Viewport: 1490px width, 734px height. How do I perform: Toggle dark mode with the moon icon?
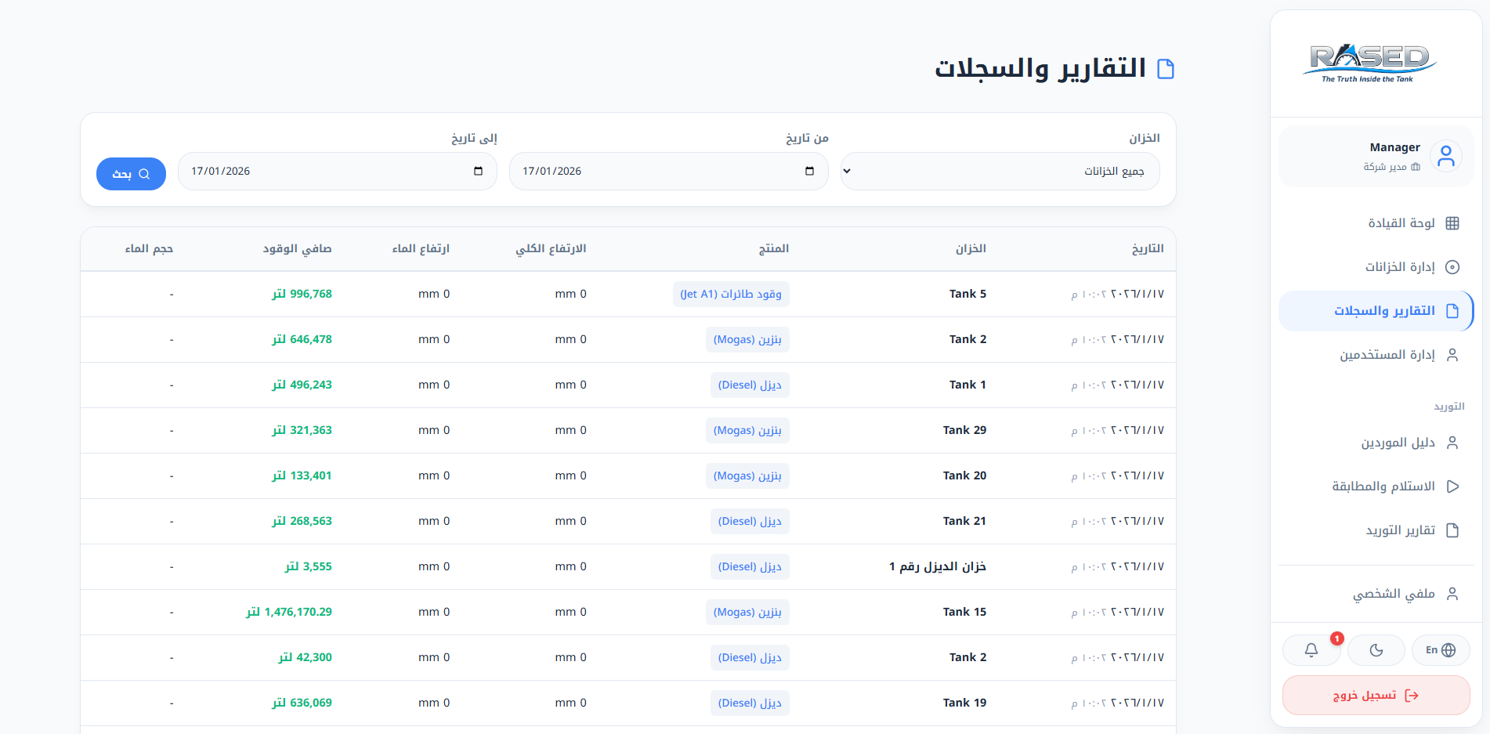click(x=1376, y=650)
